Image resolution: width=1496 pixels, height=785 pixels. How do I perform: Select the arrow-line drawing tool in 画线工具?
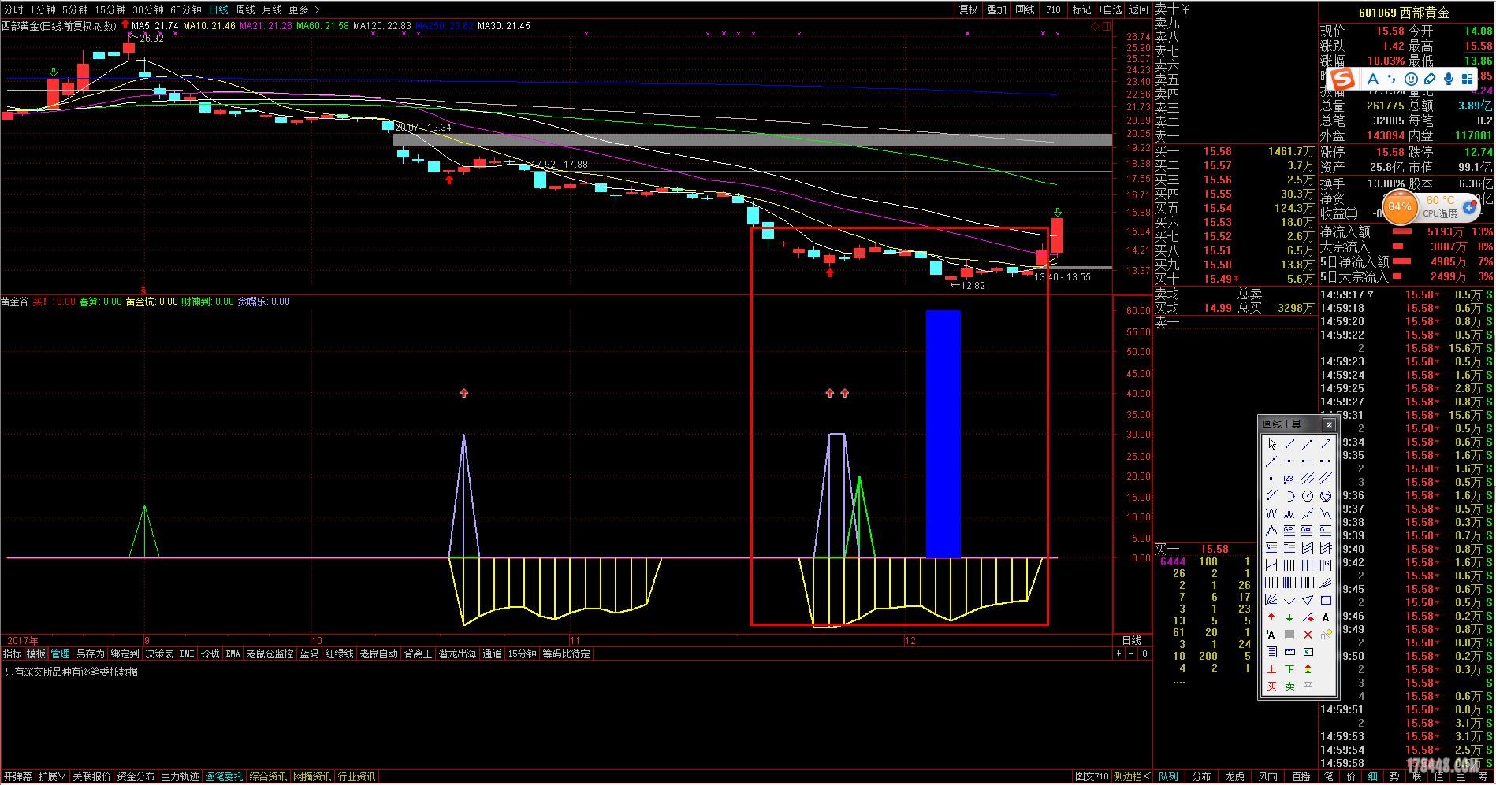pyautogui.click(x=1326, y=444)
